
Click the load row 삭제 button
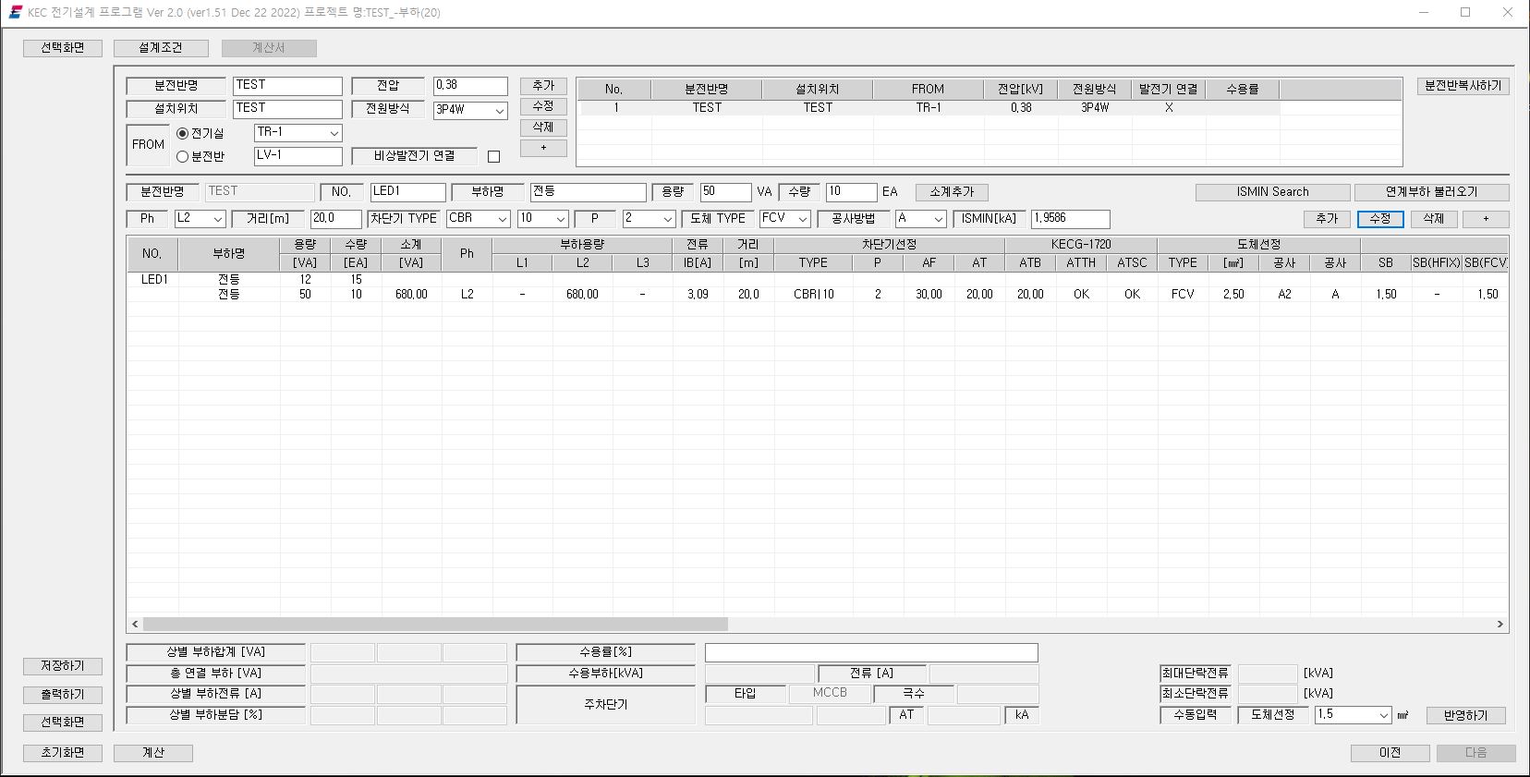pyautogui.click(x=1434, y=219)
